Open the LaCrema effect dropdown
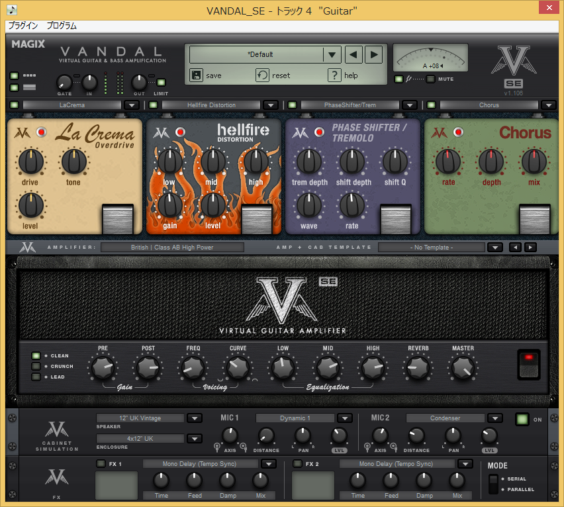The image size is (564, 507). tap(132, 105)
